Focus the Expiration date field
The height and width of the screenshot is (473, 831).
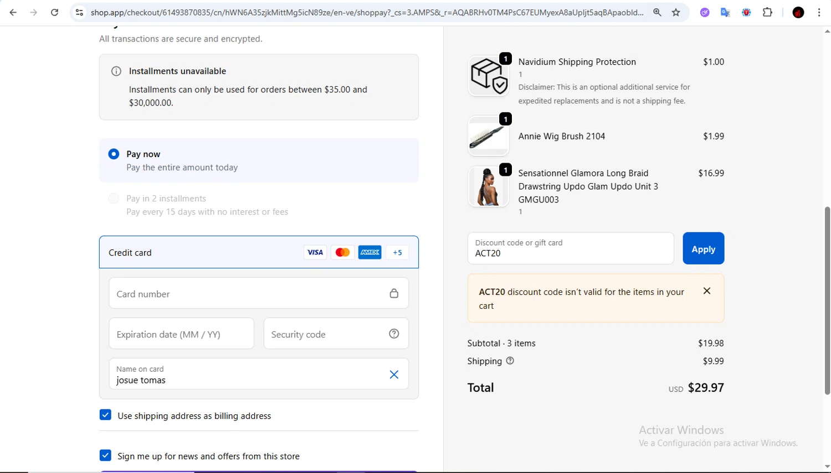pos(181,334)
